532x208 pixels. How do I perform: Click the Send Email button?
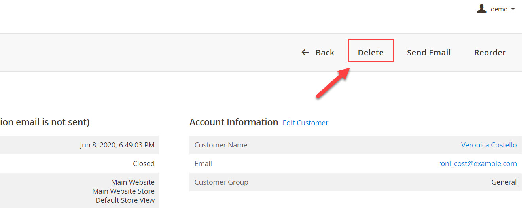click(429, 52)
